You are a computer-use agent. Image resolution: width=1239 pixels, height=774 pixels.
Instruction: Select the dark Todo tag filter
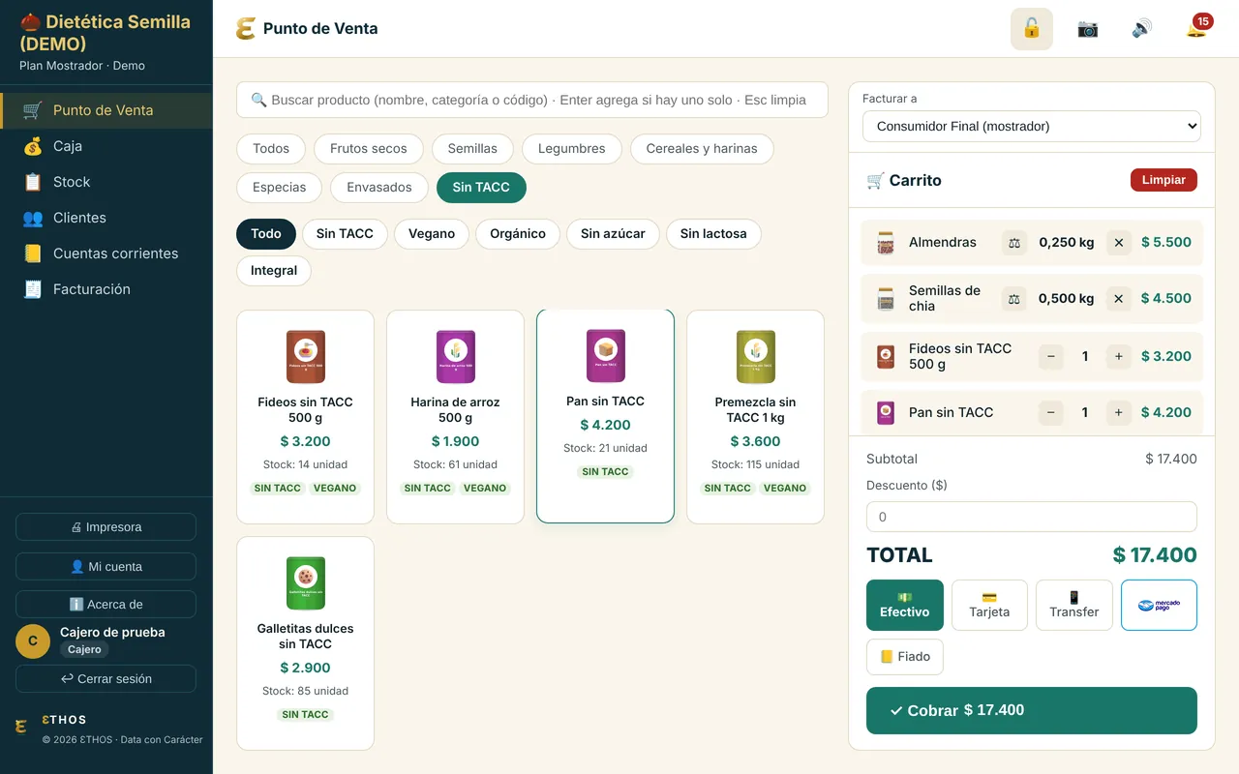coord(266,234)
